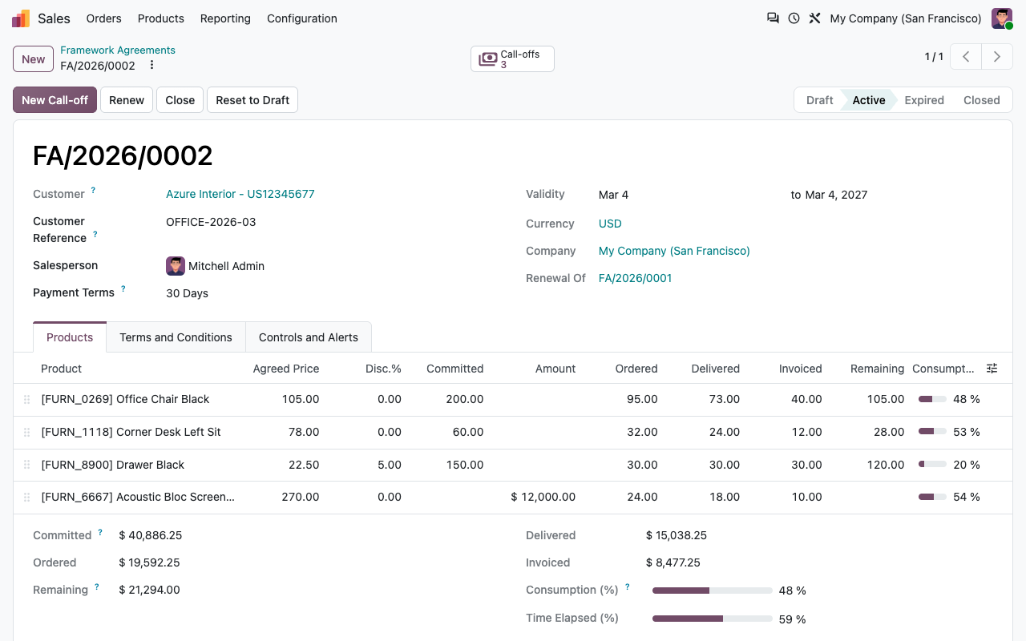Open the Orders menu
The image size is (1026, 641).
point(104,18)
